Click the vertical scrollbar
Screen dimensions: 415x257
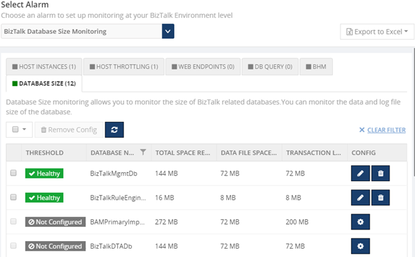click(x=414, y=112)
